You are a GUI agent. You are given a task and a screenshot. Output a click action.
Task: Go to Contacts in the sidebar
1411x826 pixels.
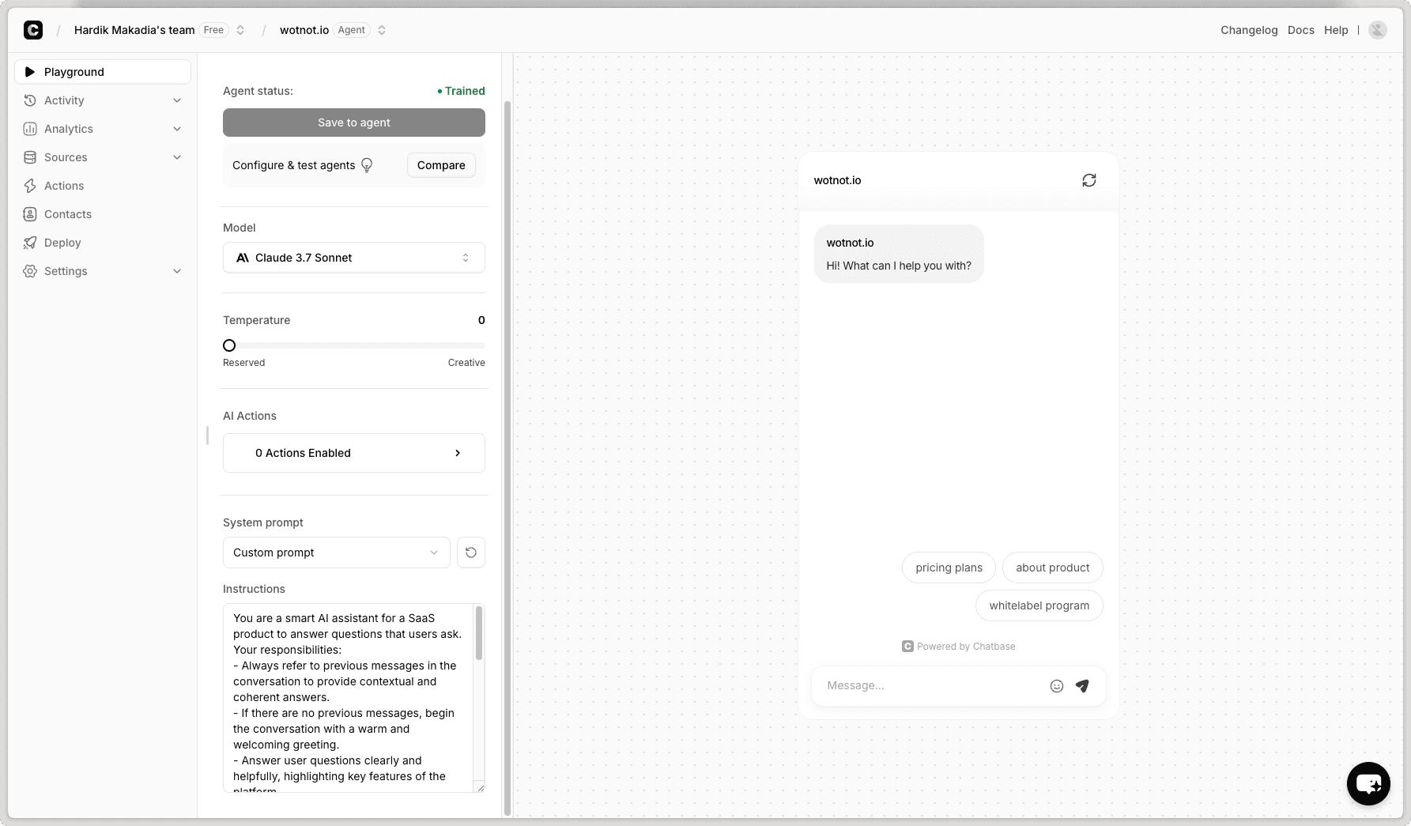pyautogui.click(x=103, y=214)
